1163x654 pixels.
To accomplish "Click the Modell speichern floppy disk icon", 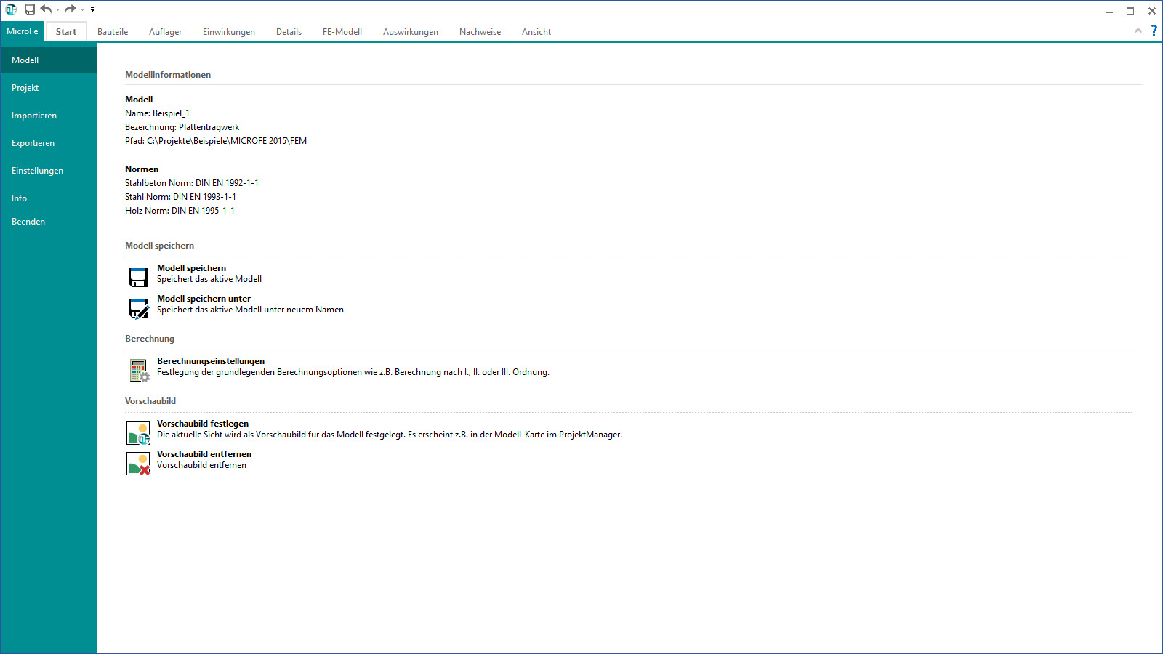I will (138, 277).
